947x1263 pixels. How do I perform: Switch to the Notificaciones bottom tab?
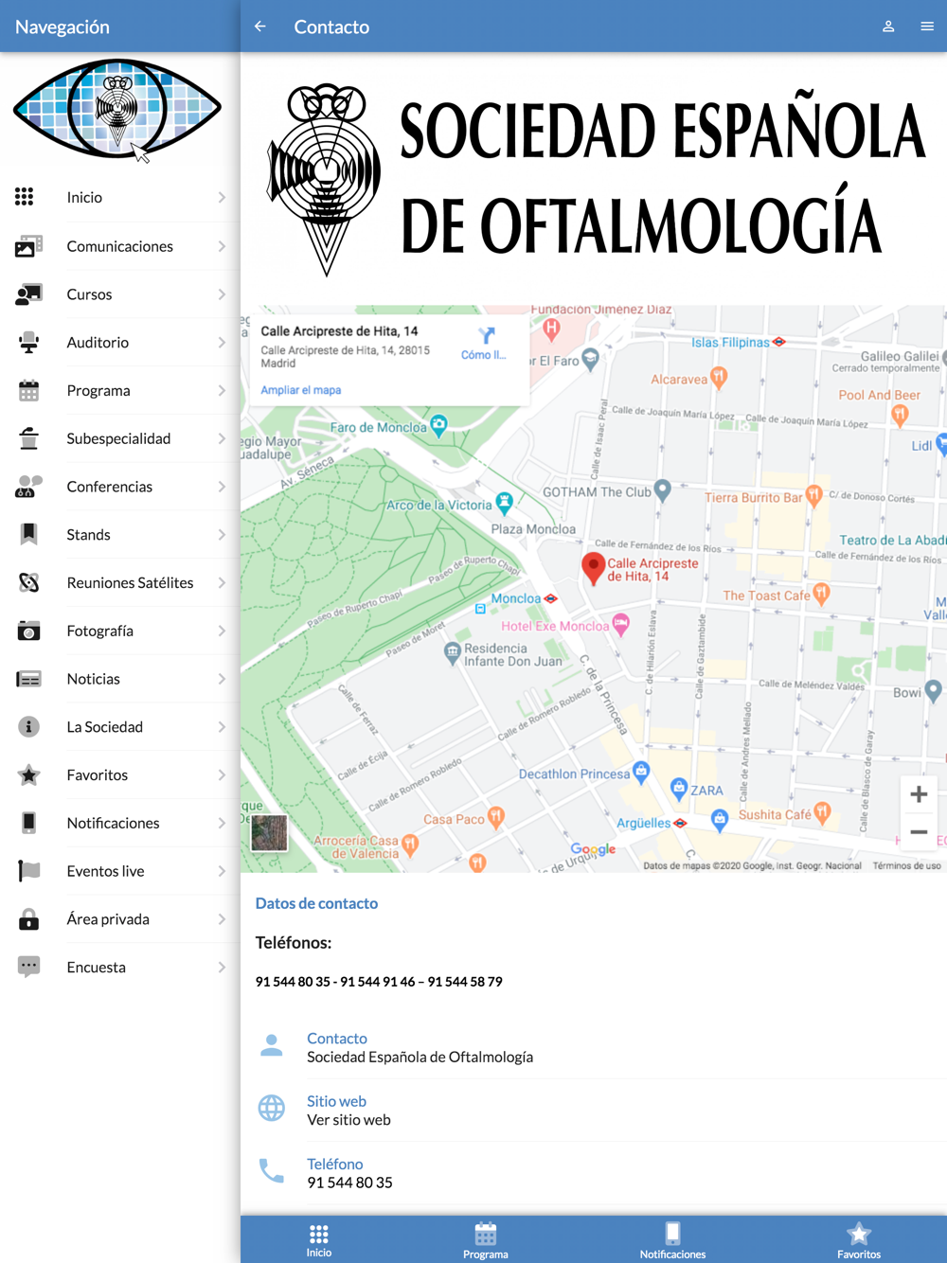pos(672,1239)
